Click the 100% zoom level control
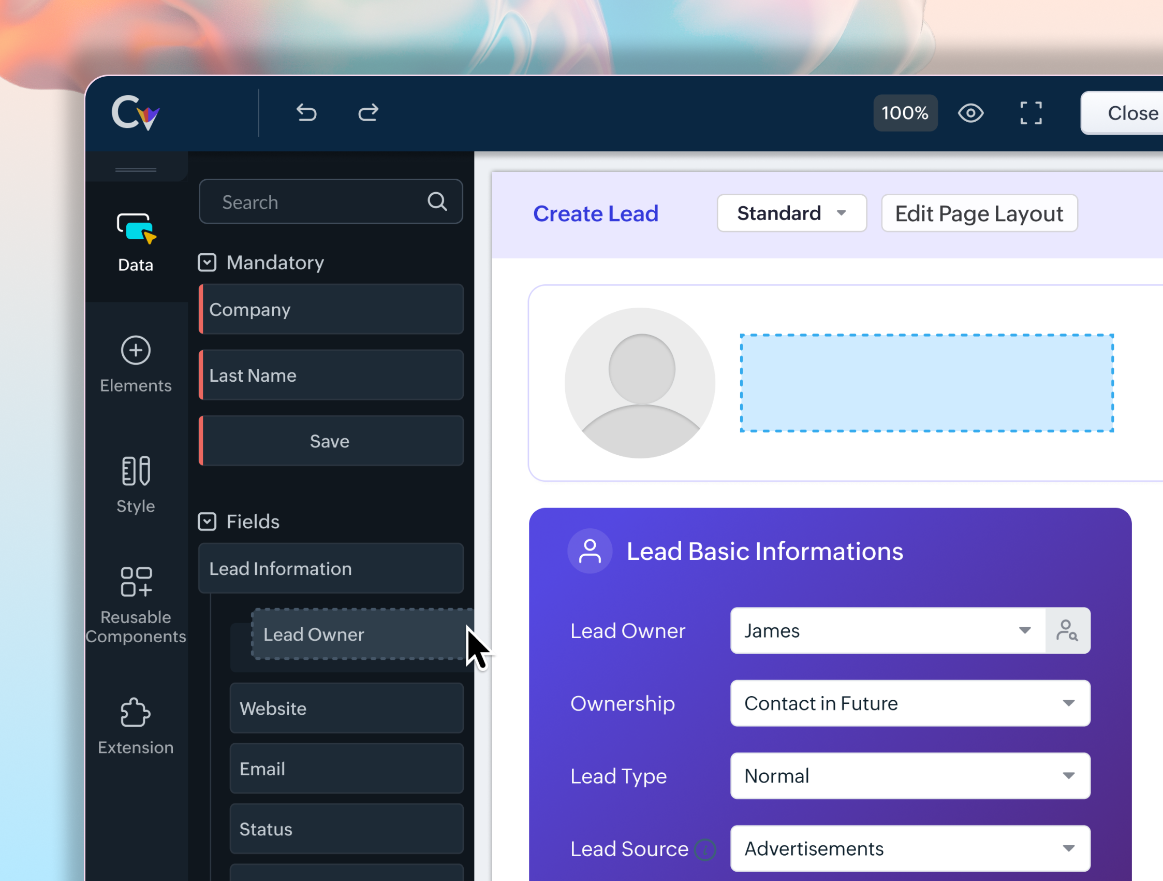 (904, 113)
